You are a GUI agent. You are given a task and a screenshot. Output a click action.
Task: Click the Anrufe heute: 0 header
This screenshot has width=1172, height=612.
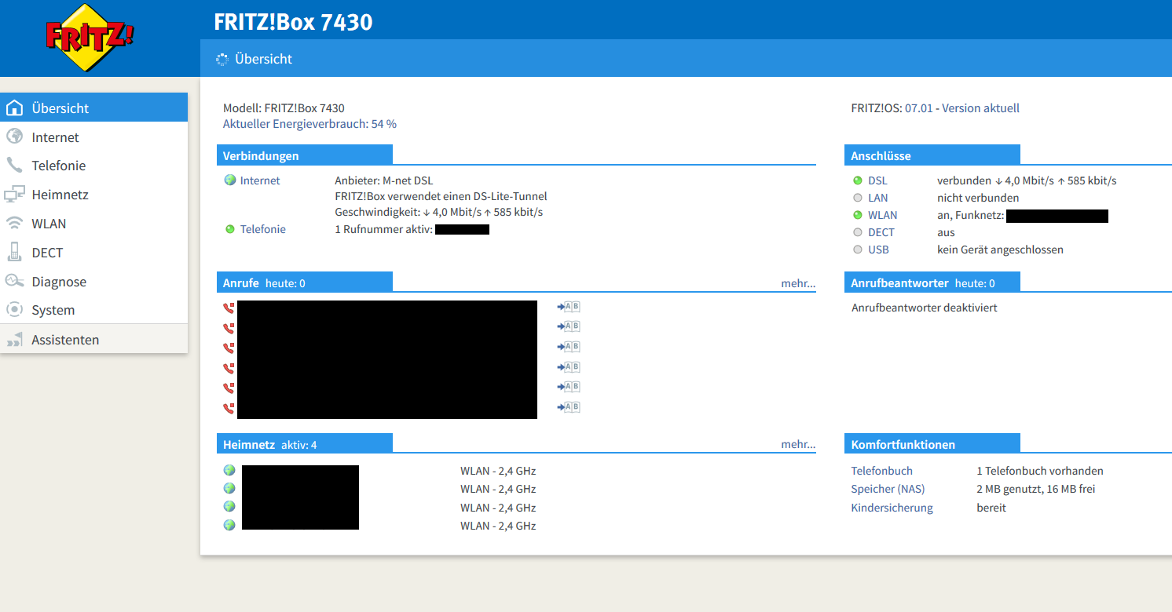point(305,282)
